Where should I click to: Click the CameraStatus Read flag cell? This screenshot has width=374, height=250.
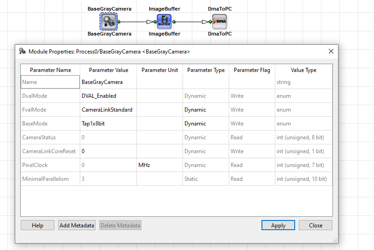click(x=252, y=137)
